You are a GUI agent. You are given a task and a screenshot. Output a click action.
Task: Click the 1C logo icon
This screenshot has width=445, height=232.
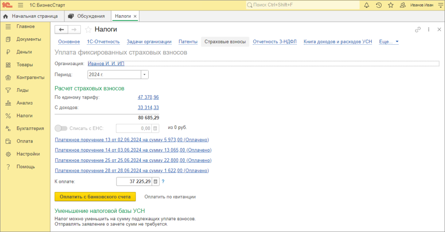coord(7,5)
